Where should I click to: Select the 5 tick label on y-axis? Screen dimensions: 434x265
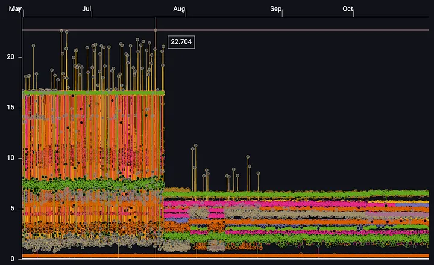pyautogui.click(x=13, y=209)
